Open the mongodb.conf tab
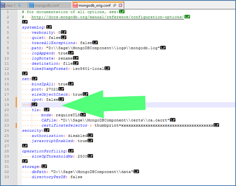 point(46,5)
